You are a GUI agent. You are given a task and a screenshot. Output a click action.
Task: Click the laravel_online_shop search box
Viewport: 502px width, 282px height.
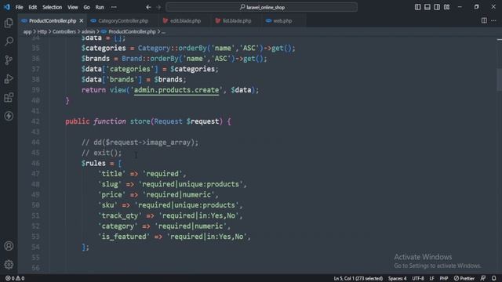coord(261,7)
